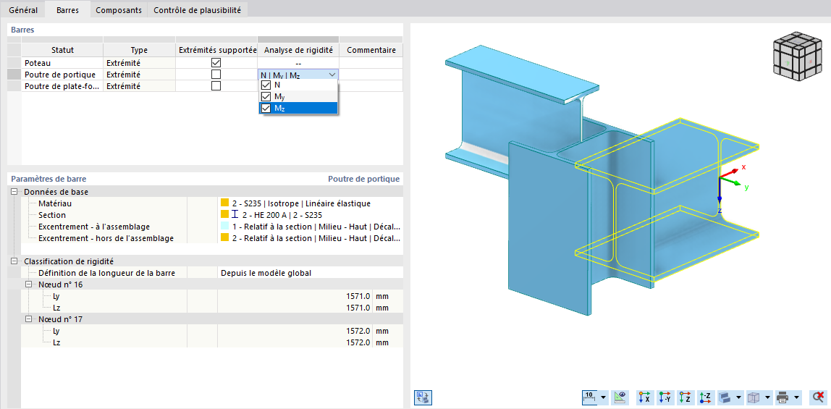Open the transparent cube display dropdown arrow
This screenshot has height=409, width=831.
(x=767, y=397)
